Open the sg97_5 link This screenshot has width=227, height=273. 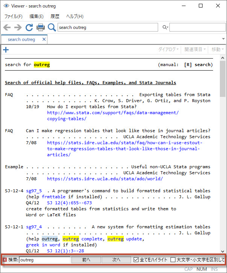34,191
